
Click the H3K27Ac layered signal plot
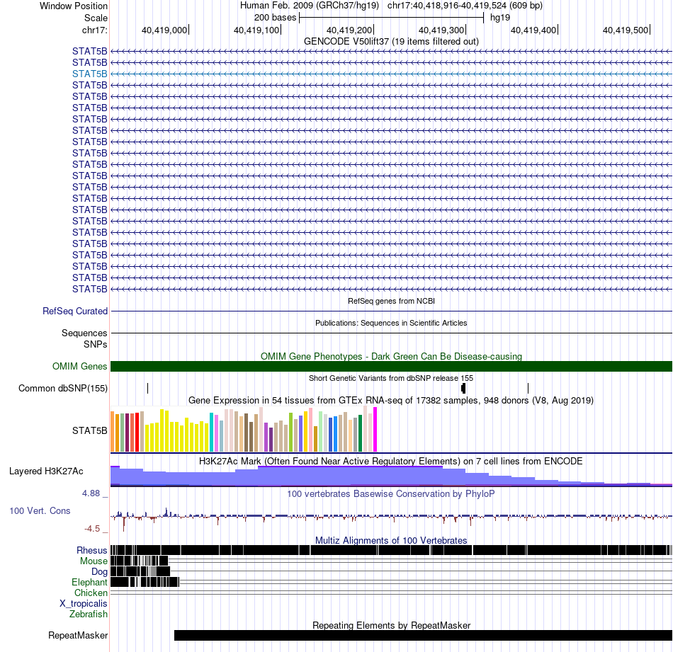(391, 476)
